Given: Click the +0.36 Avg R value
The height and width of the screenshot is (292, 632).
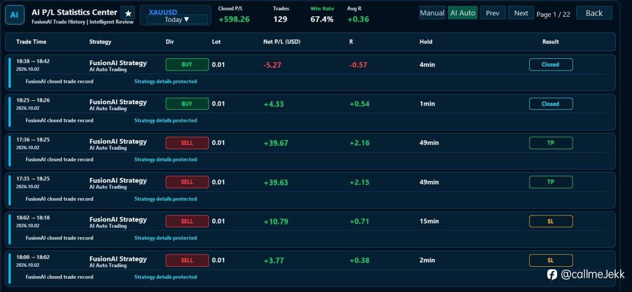Looking at the screenshot, I should tap(358, 19).
